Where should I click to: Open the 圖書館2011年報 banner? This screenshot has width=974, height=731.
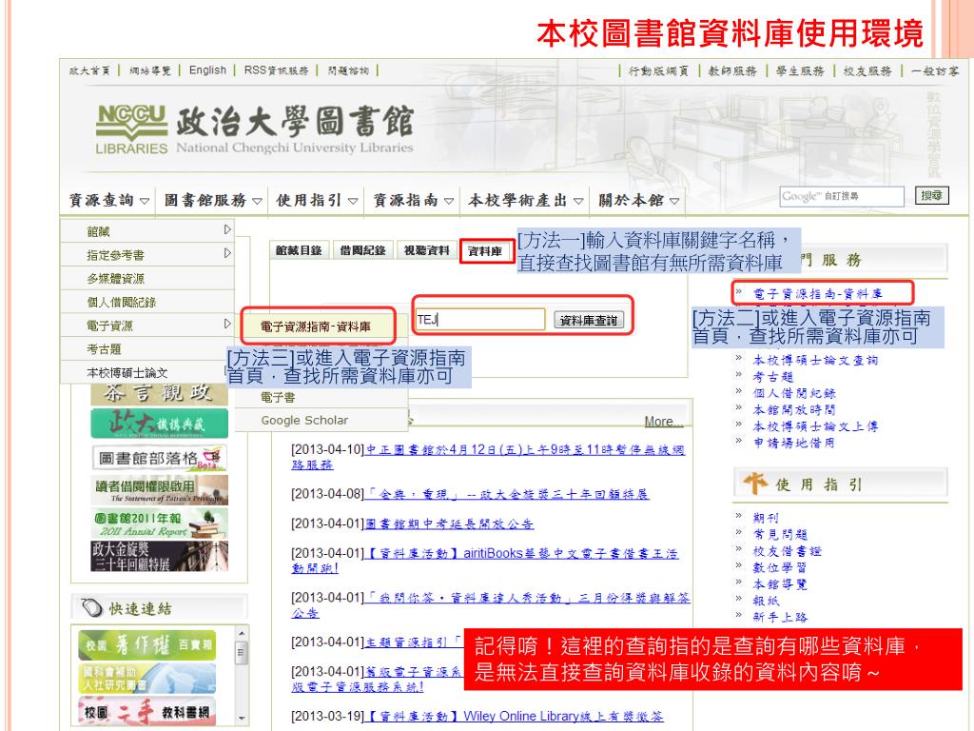[x=159, y=524]
